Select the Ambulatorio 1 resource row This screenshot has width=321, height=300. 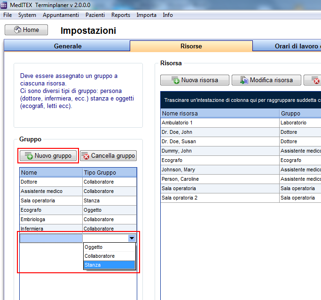coord(241,123)
